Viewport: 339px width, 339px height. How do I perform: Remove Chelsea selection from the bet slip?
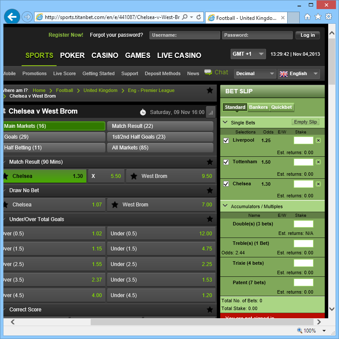(x=318, y=184)
